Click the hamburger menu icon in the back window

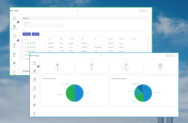pyautogui.click(x=78, y=11)
